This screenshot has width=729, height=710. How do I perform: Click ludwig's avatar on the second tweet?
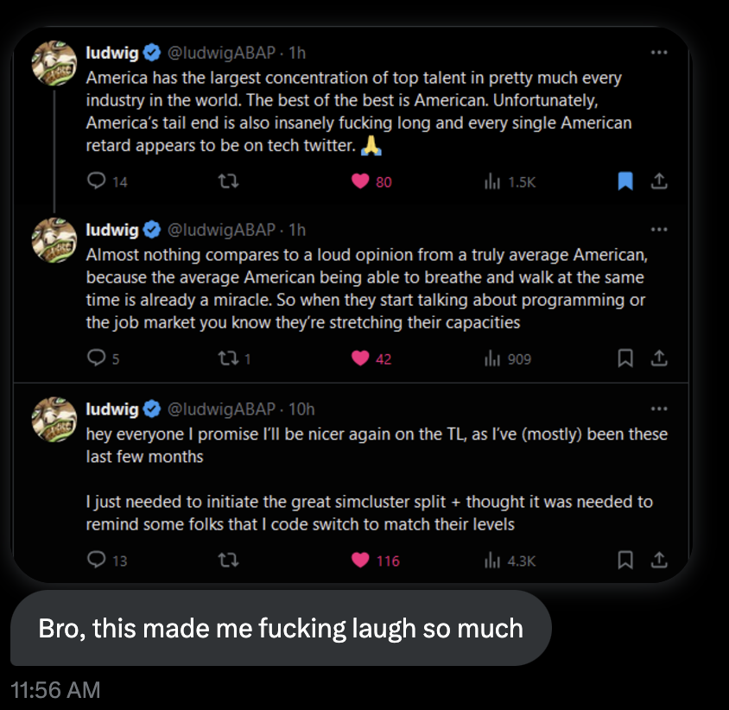pyautogui.click(x=54, y=239)
